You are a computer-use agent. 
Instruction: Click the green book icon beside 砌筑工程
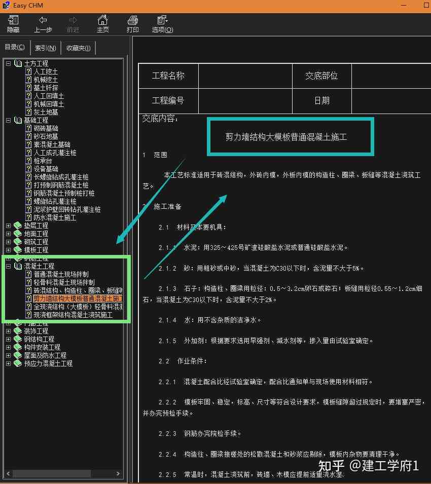pyautogui.click(x=18, y=242)
